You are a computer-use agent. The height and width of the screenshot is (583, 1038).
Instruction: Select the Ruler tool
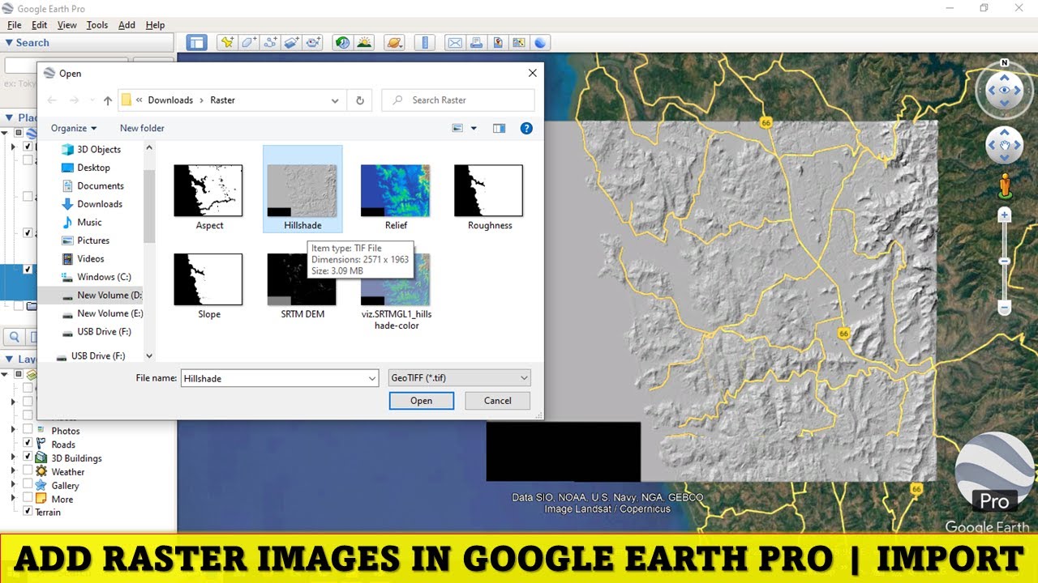425,43
